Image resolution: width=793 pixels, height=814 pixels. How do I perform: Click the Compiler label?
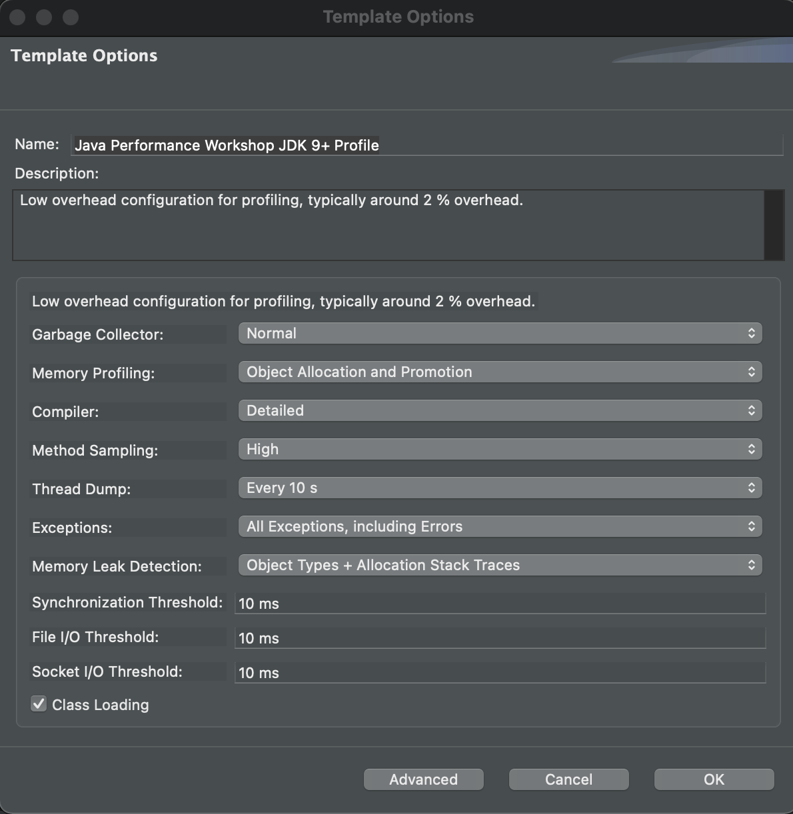(65, 412)
